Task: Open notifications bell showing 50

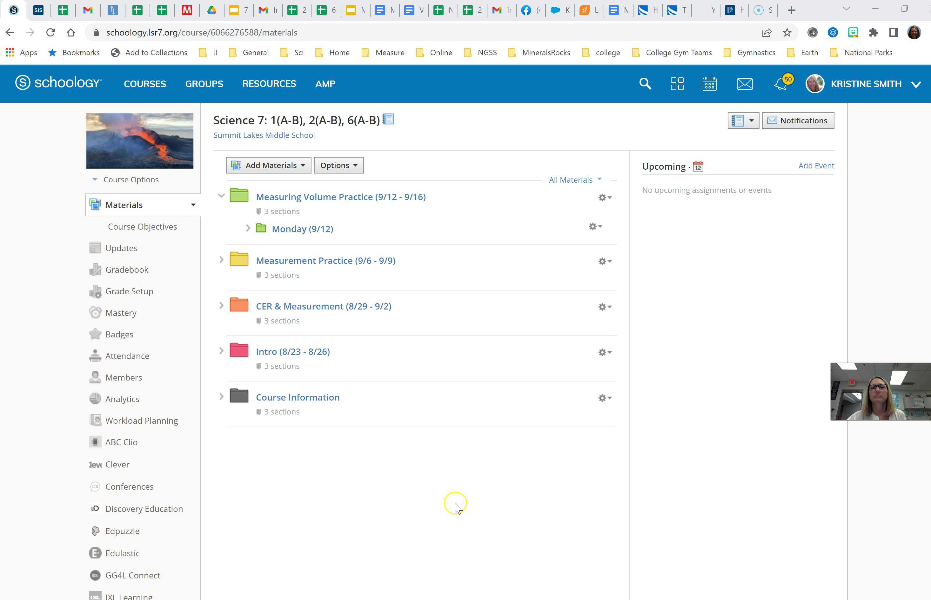Action: [x=781, y=84]
